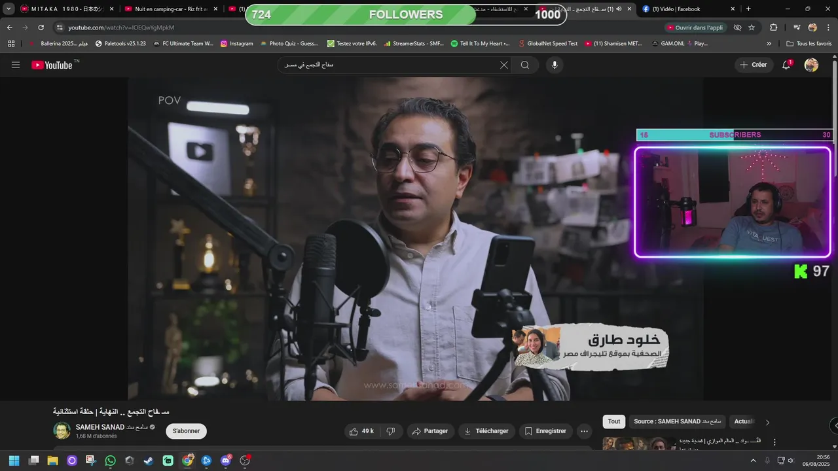Screen dimensions: 838x471
Task: Click the crossed-eye tracking protection icon
Action: tap(737, 27)
